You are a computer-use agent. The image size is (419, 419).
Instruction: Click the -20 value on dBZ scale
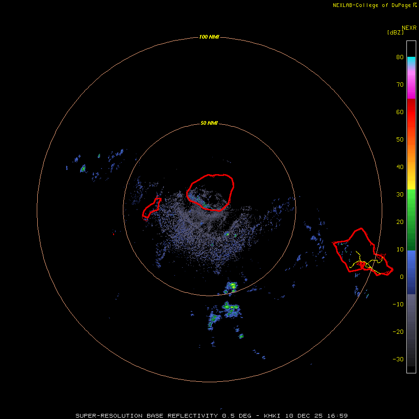398,332
